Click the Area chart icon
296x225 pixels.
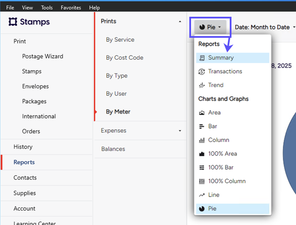pyautogui.click(x=202, y=112)
